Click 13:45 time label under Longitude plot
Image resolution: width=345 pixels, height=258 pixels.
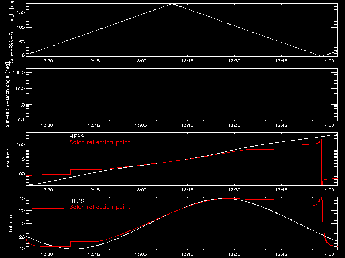click(x=281, y=190)
